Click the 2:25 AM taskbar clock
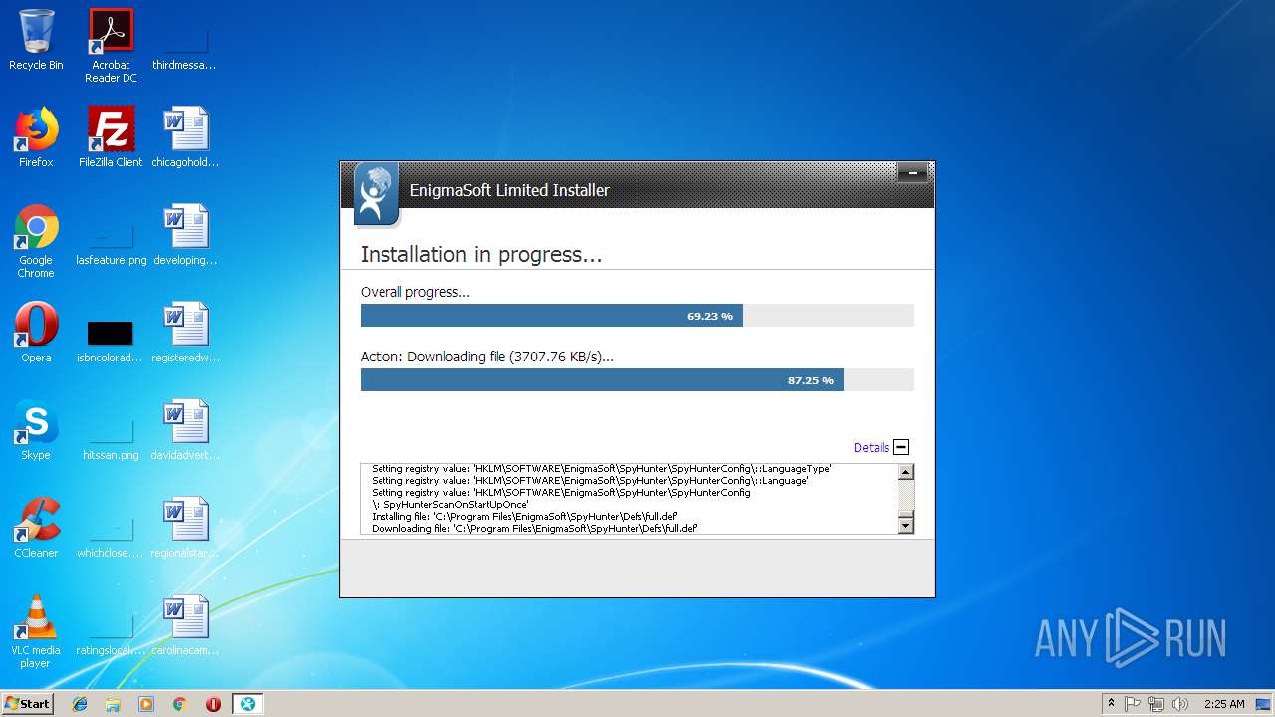The height and width of the screenshot is (717, 1275). coord(1224,704)
